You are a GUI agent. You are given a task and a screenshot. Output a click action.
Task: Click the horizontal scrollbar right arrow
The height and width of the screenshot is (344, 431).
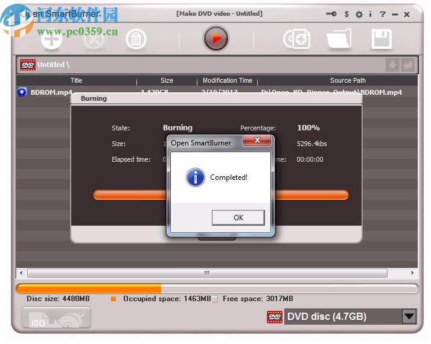[412, 273]
